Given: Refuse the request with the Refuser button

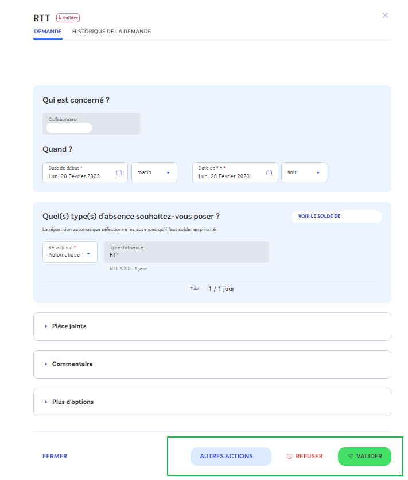Looking at the screenshot, I should tap(305, 457).
